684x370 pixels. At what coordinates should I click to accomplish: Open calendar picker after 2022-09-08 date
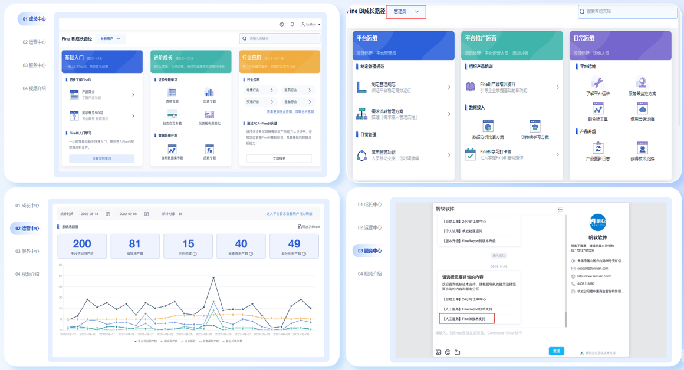(x=147, y=214)
